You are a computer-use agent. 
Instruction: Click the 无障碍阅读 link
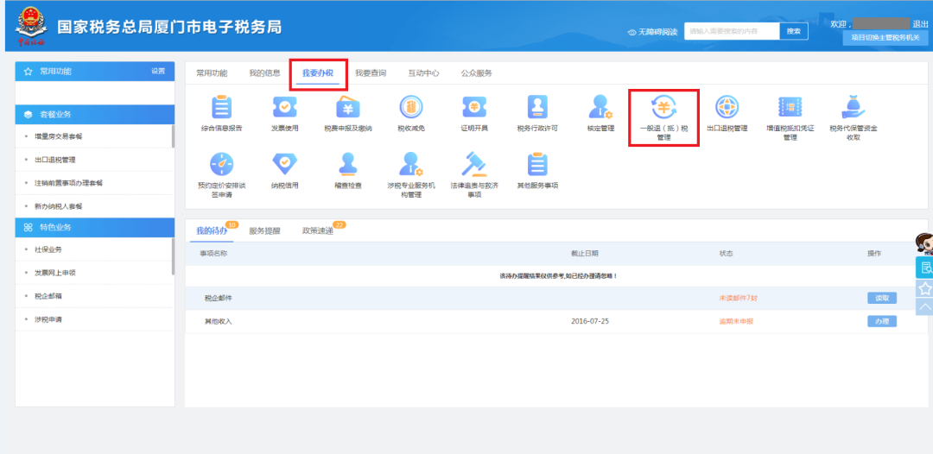pyautogui.click(x=658, y=32)
